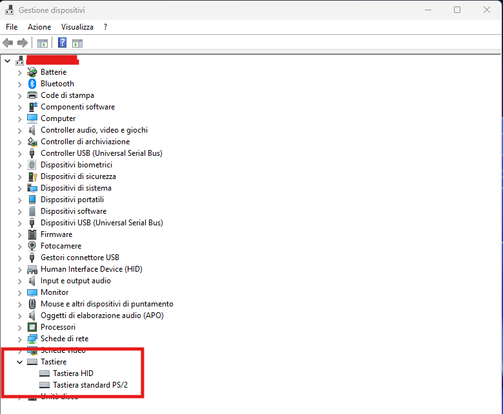Click the Mouse category icon
Screen dimensions: 503x414
[32, 303]
